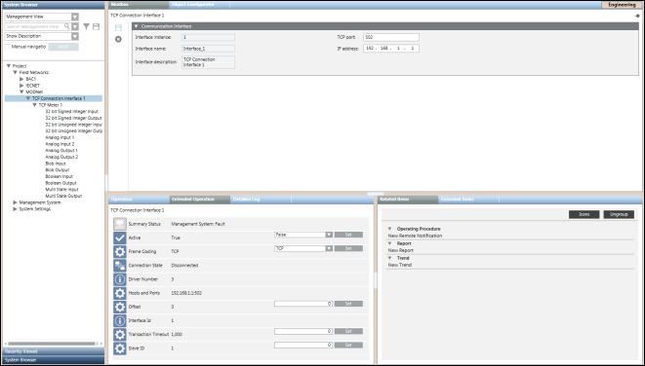Click the search magnifier in Management View search
The height and width of the screenshot is (366, 645).
point(67,26)
